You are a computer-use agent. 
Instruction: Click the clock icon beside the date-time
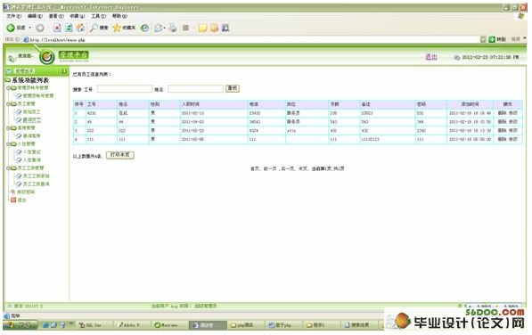coord(457,58)
